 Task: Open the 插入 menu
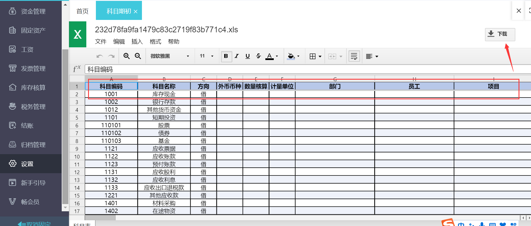point(137,42)
